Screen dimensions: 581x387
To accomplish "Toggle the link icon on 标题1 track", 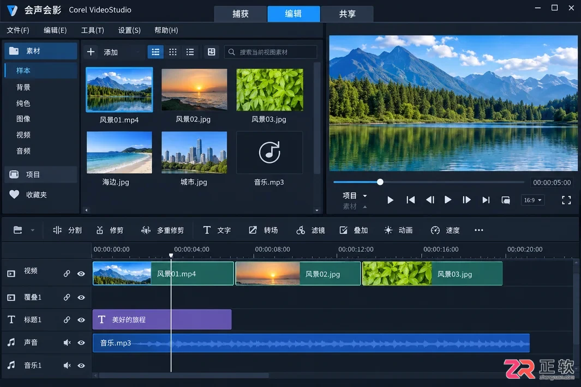I will 67,319.
